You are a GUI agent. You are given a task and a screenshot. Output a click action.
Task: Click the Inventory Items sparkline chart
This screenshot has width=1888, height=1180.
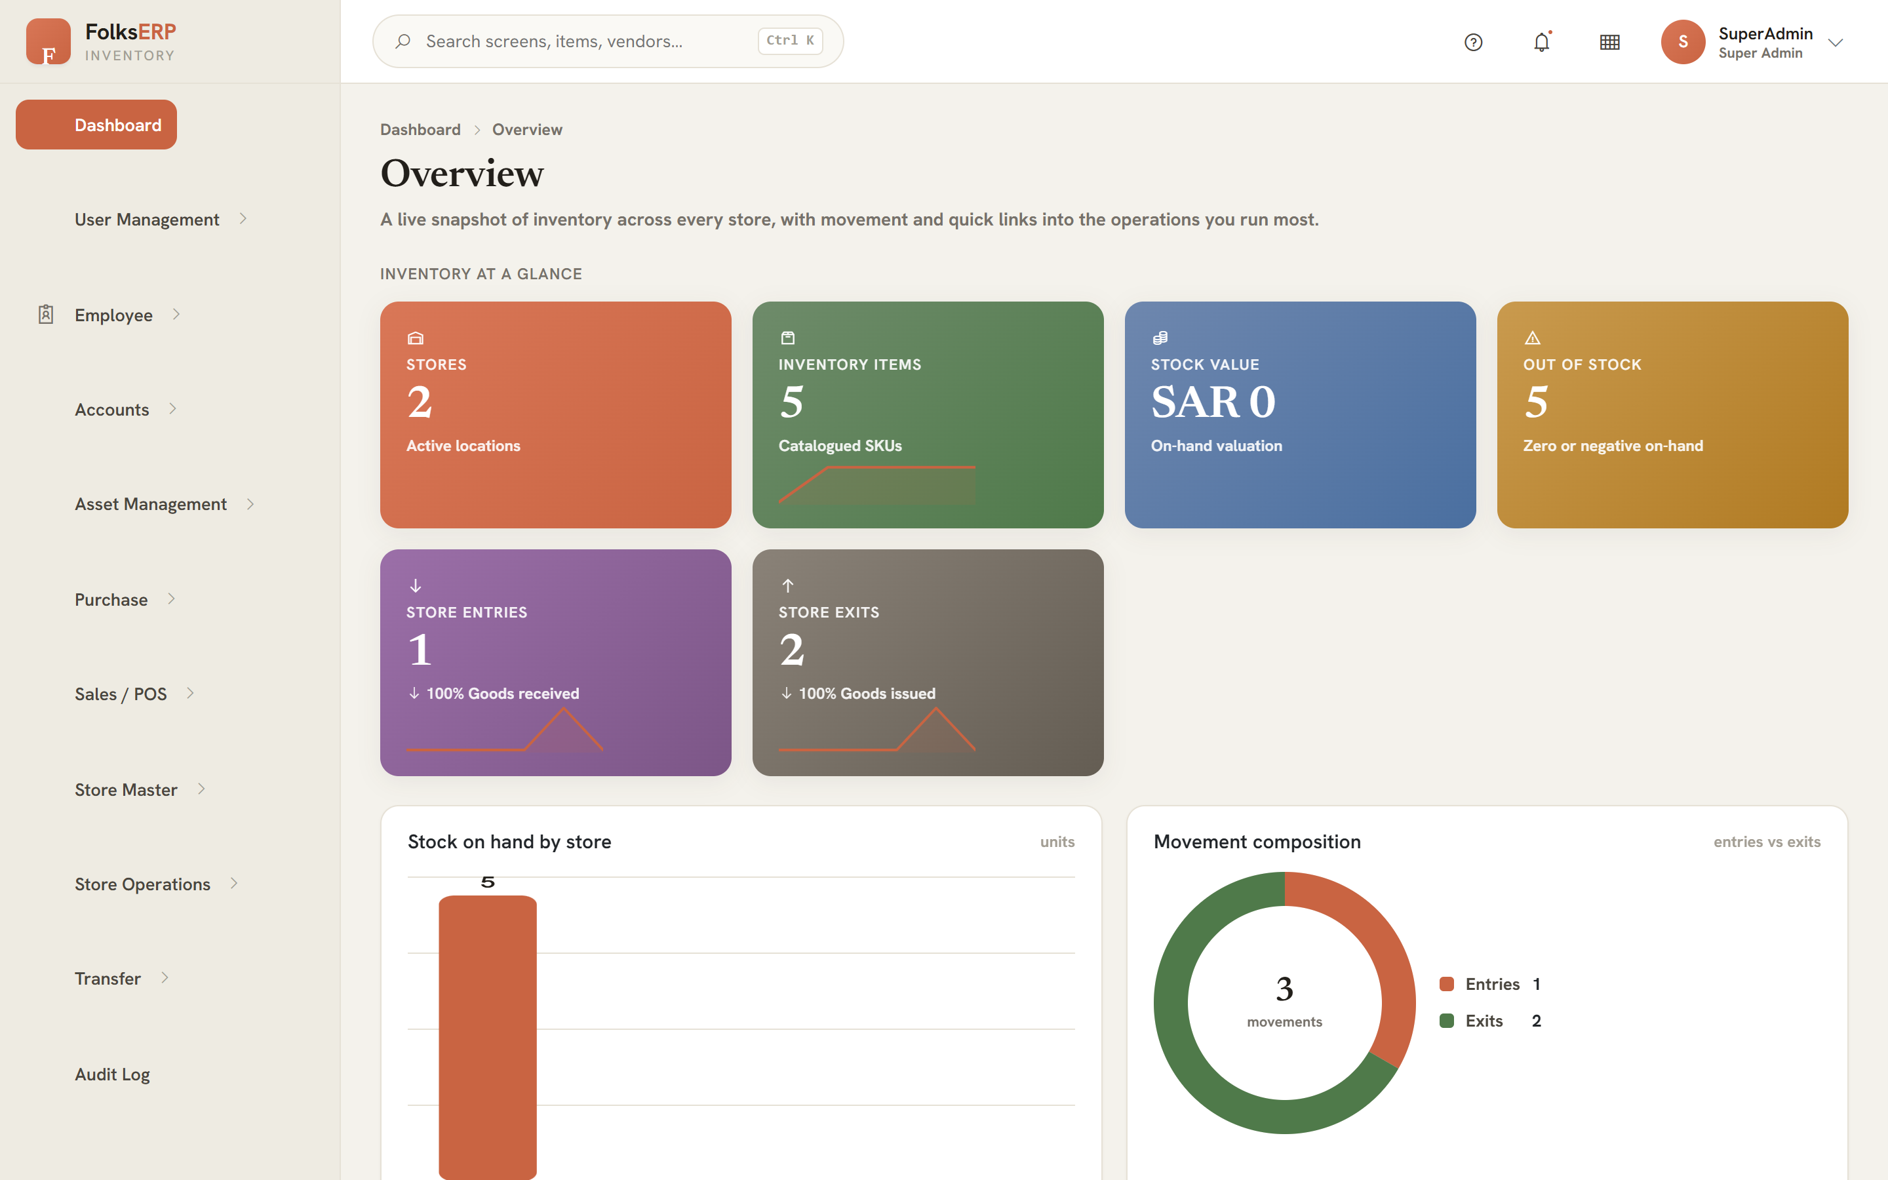(x=877, y=484)
